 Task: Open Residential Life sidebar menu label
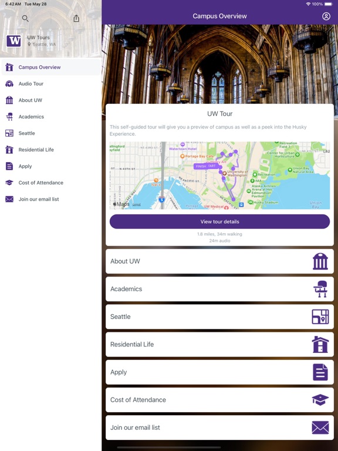click(x=36, y=150)
